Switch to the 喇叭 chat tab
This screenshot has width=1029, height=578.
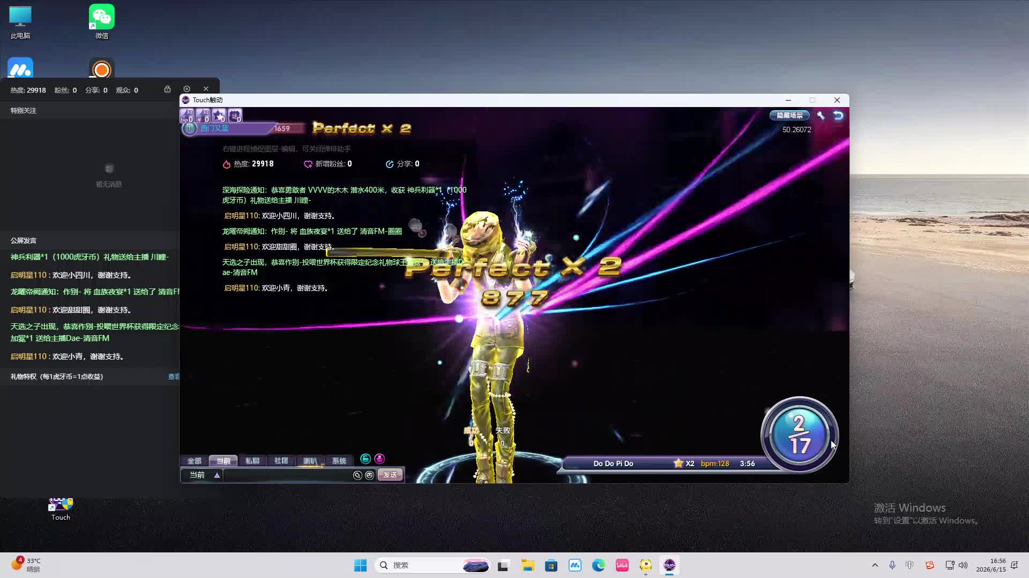[x=310, y=461]
